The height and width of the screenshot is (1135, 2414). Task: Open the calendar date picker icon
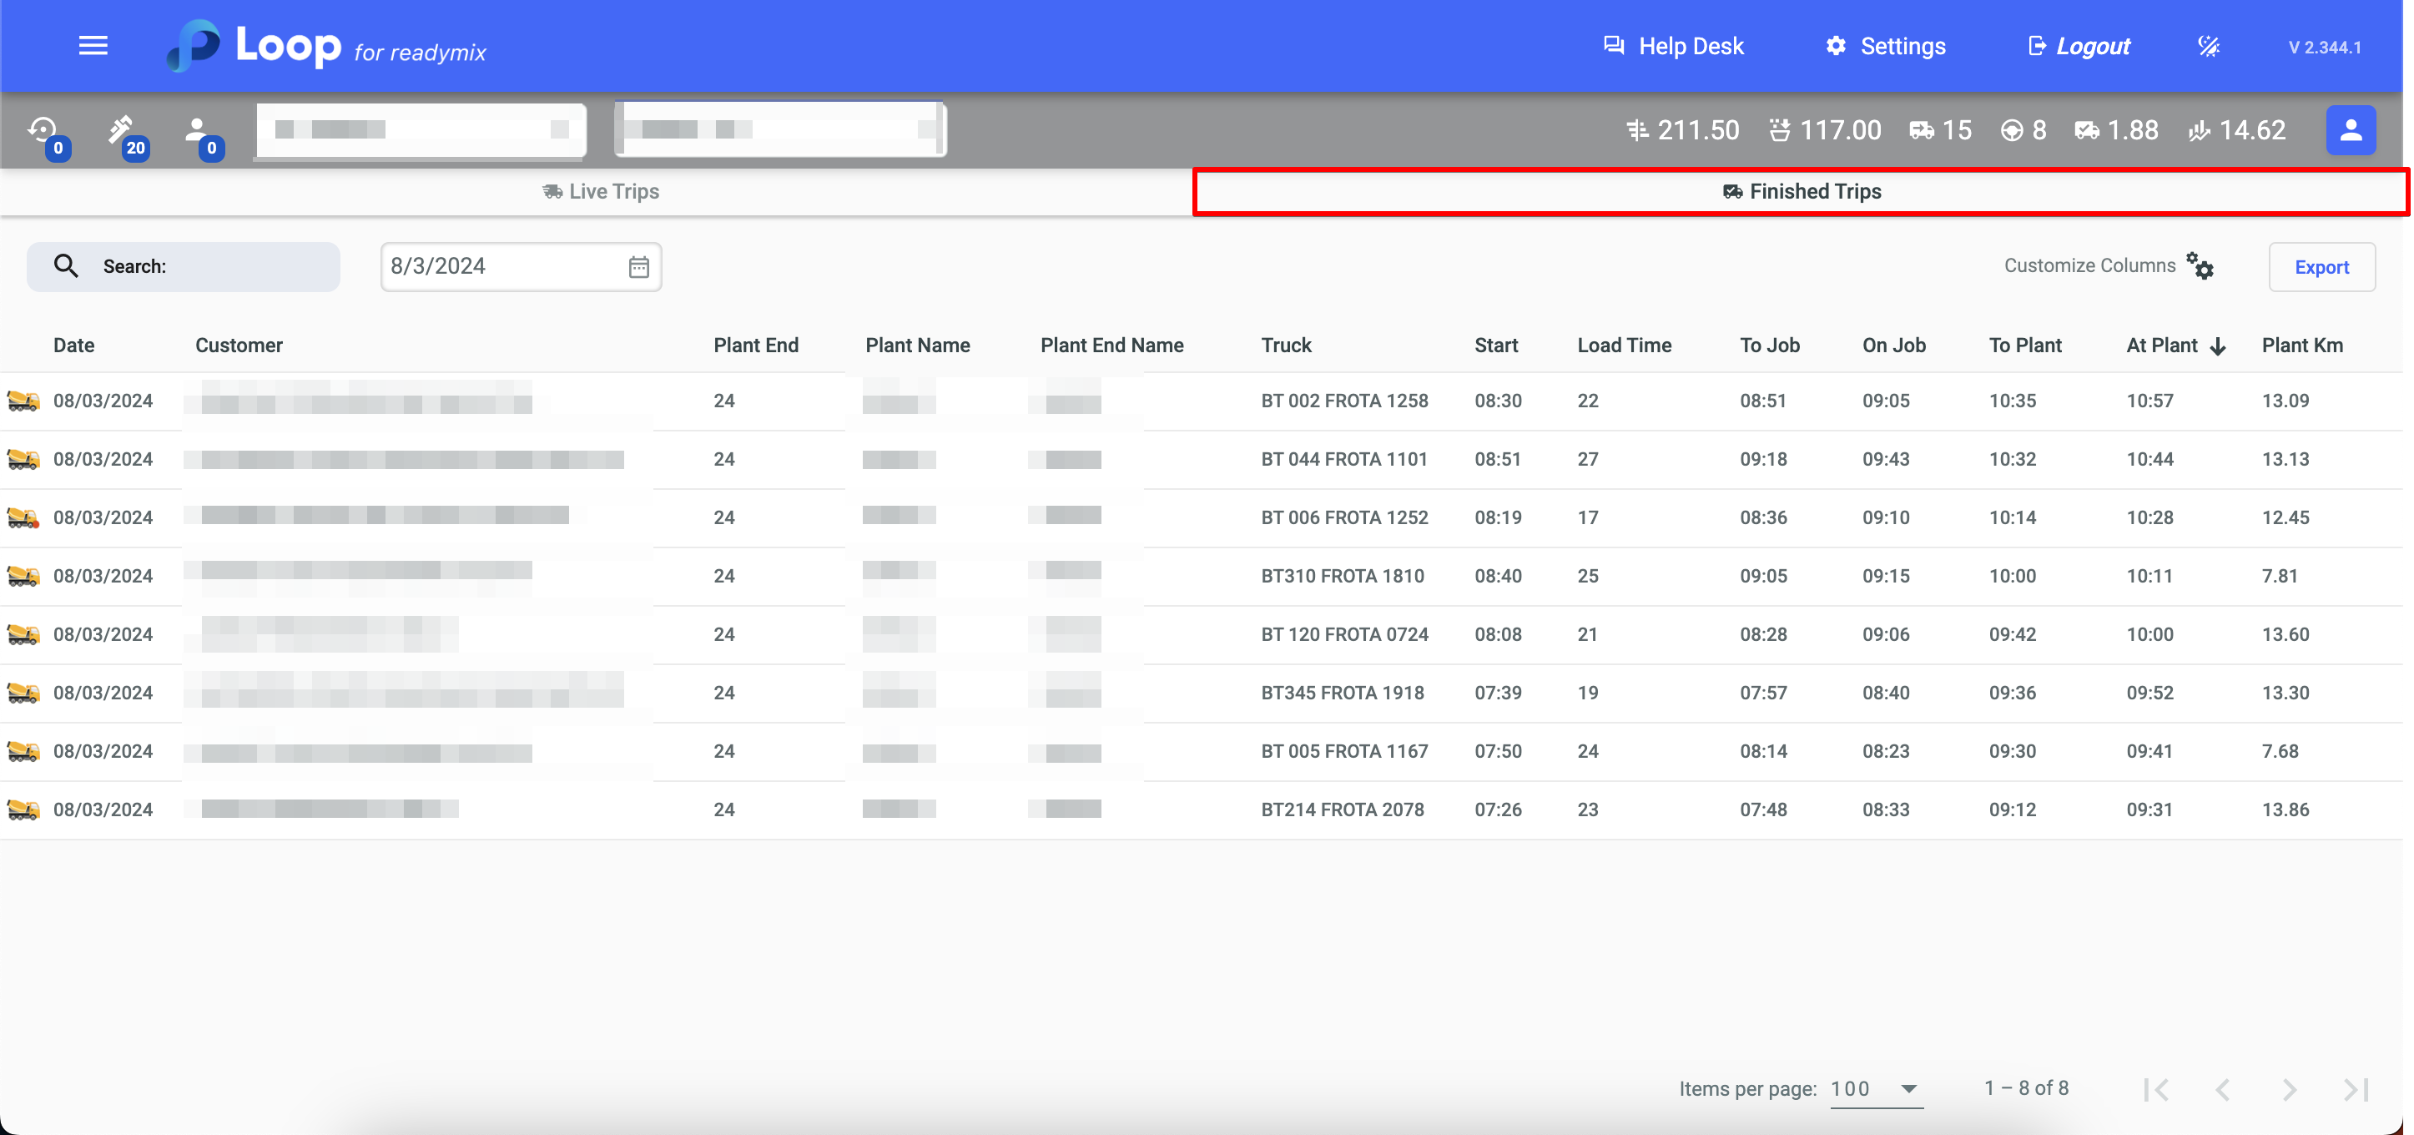click(638, 267)
